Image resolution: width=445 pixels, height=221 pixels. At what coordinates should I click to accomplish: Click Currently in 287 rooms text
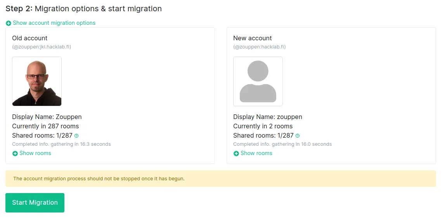tap(45, 126)
